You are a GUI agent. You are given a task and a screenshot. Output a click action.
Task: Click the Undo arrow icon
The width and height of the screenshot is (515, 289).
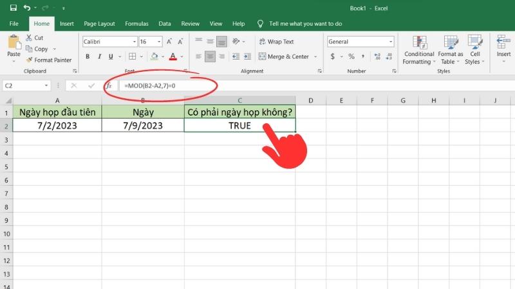pyautogui.click(x=26, y=8)
